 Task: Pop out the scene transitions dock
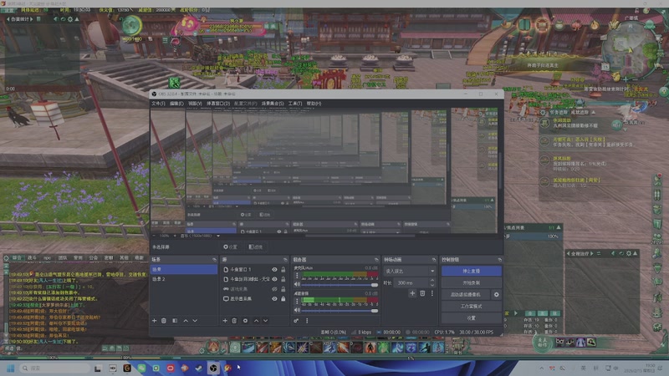(434, 260)
